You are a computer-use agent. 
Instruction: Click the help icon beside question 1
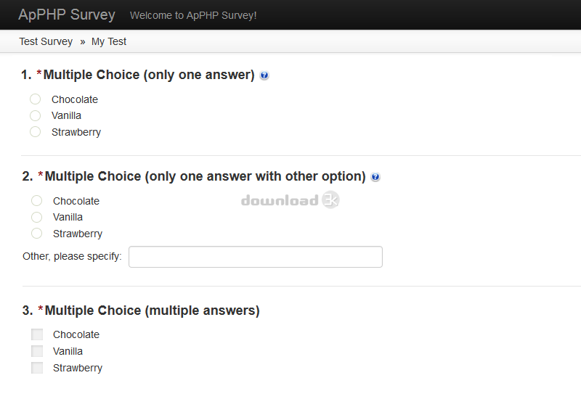point(264,75)
